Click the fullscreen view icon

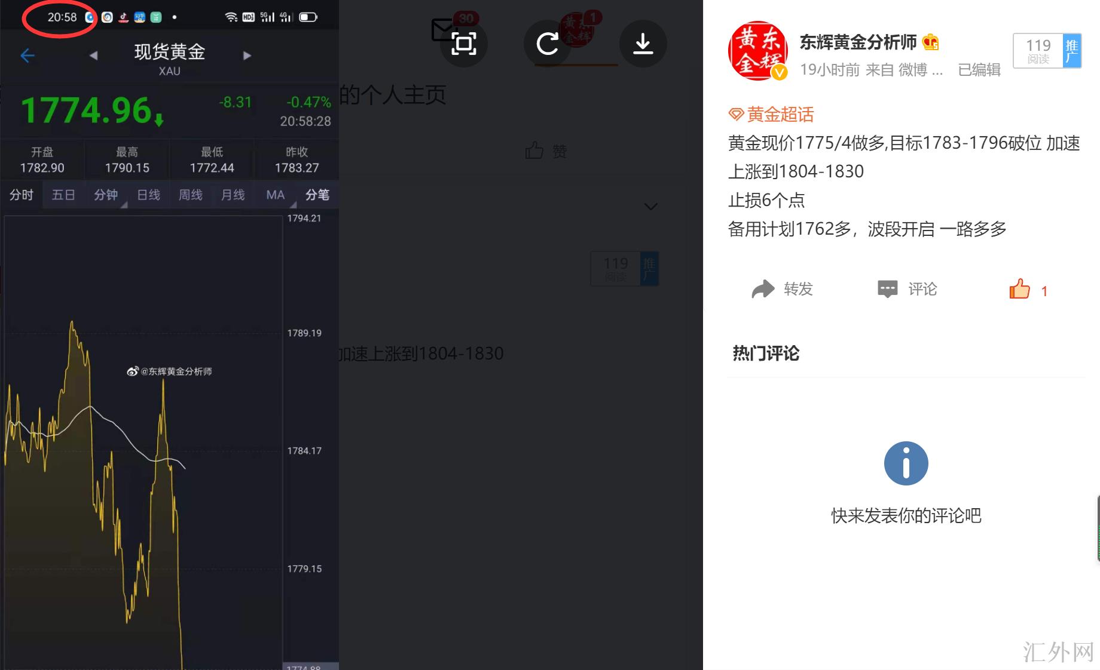464,44
